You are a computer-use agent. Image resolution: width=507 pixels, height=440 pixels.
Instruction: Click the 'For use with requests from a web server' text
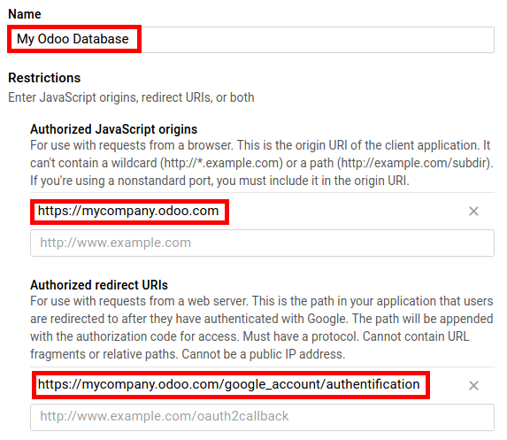(x=139, y=301)
